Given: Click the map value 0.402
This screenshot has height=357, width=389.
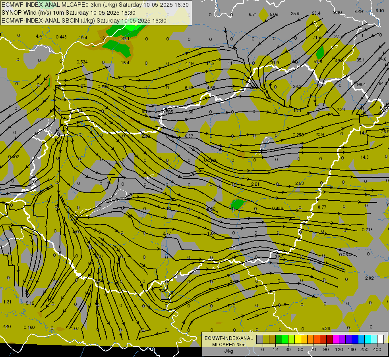Looking at the screenshot, I should click(14, 157).
